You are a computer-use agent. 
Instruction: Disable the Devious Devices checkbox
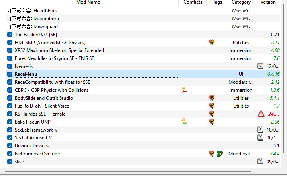click(10, 146)
